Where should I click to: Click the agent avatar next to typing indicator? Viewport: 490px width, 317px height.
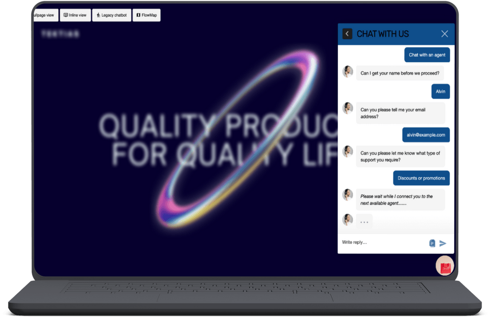[348, 219]
